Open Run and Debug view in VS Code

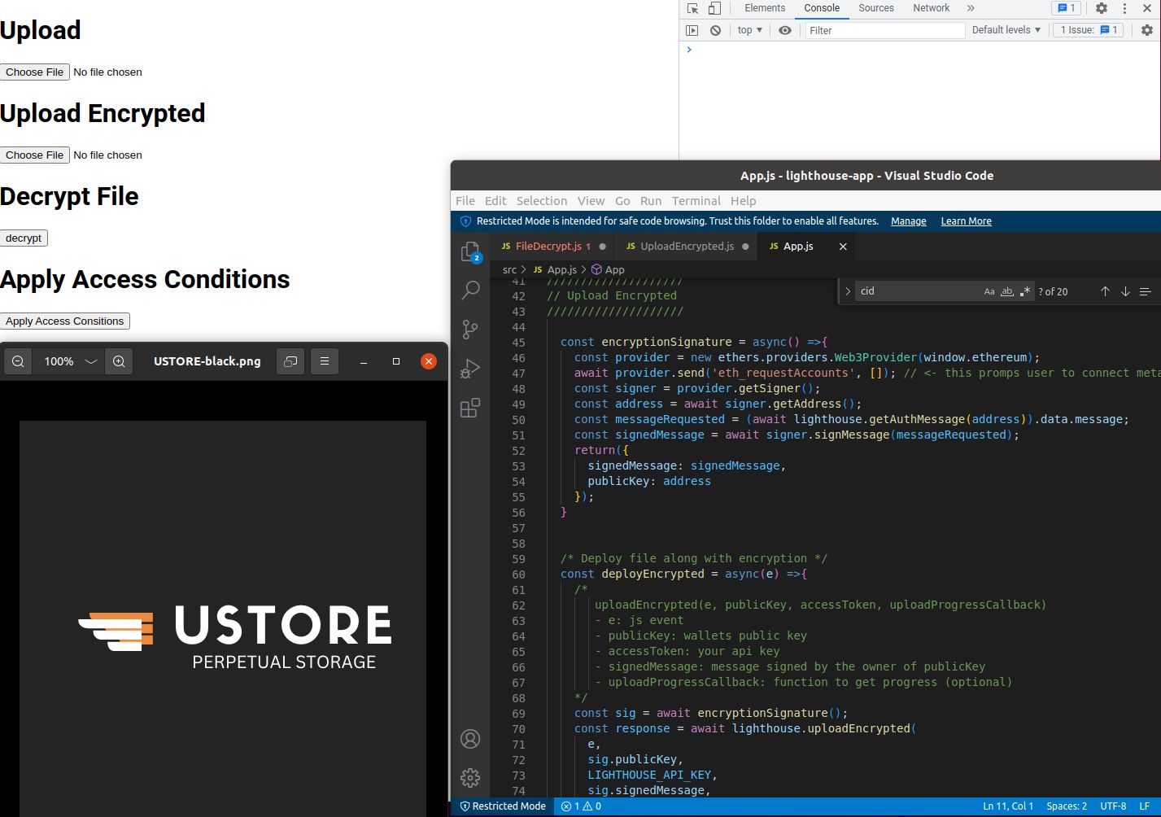point(470,368)
